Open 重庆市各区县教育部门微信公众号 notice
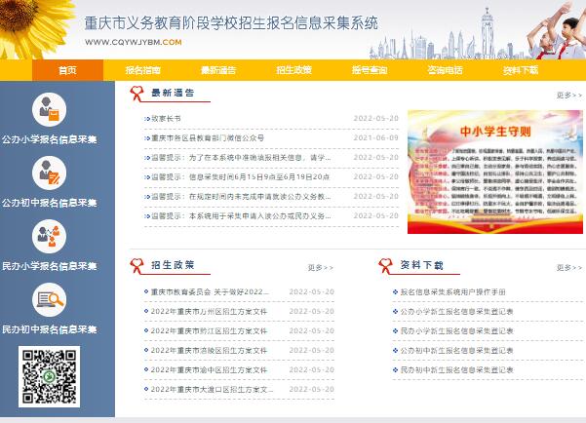The image size is (586, 423). [208, 137]
